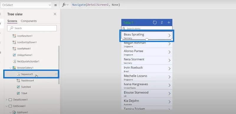
Task: Click the EditForm1 form icon
Action: point(14,112)
